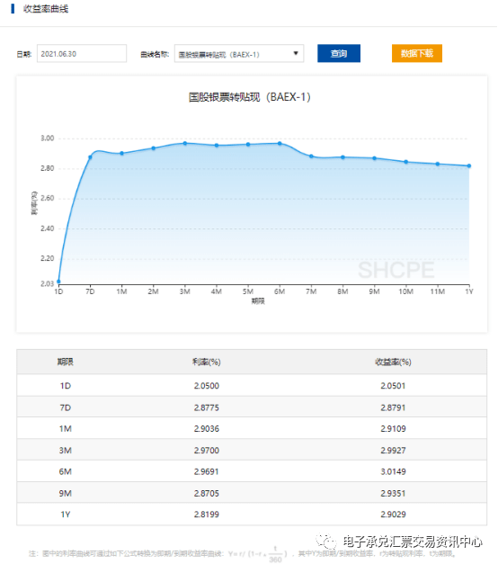The height and width of the screenshot is (564, 498).
Task: Select the 3M row term cell
Action: (x=66, y=451)
